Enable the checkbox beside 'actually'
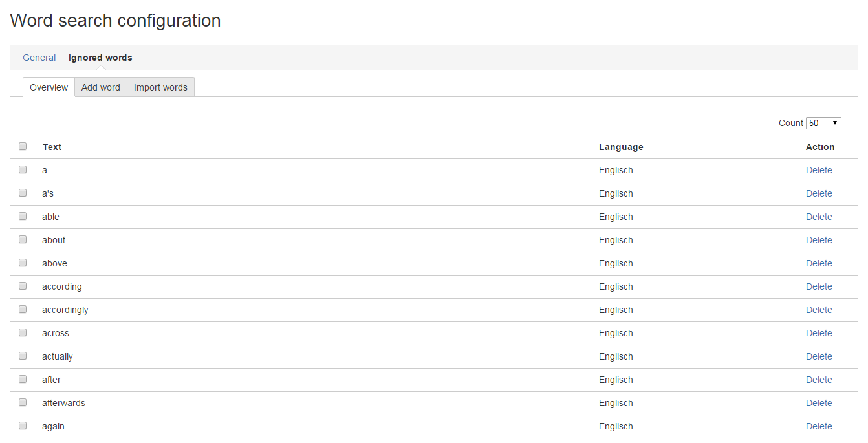868x443 pixels. pos(23,356)
